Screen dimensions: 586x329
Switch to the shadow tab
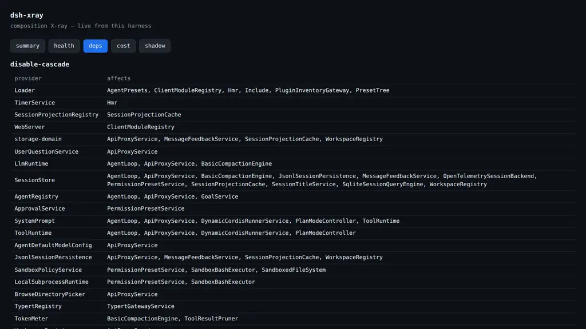click(x=155, y=46)
